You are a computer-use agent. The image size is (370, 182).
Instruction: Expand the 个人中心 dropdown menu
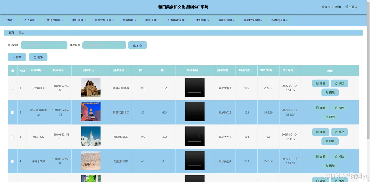31,20
